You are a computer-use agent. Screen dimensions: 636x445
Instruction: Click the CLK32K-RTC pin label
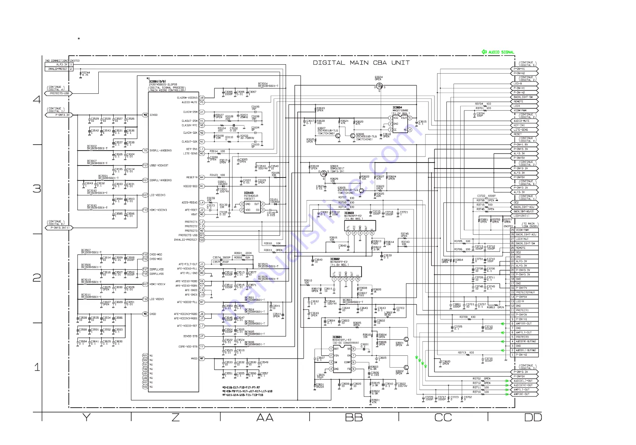pos(189,125)
